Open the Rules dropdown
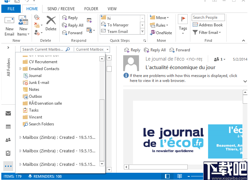 coord(159,25)
